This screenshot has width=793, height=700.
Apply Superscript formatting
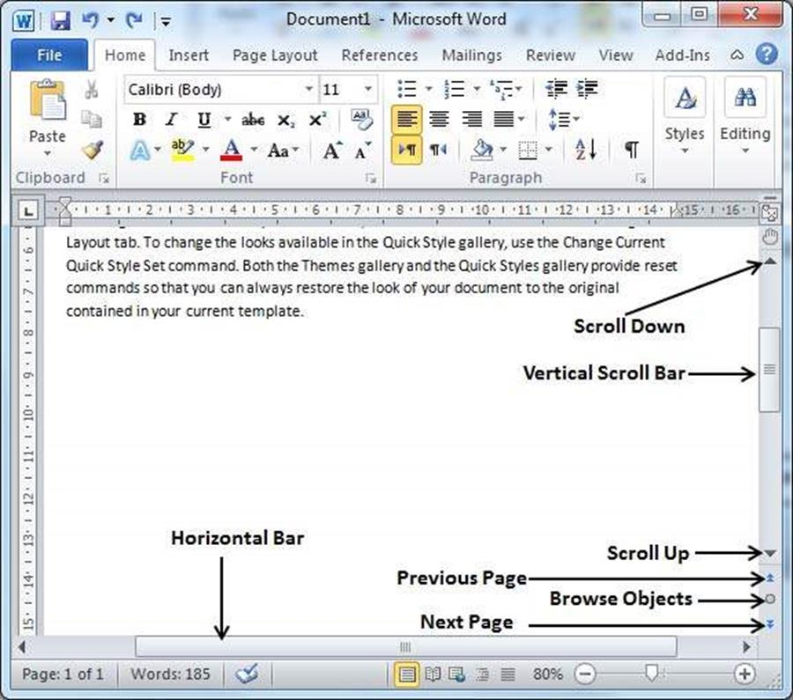coord(317,119)
